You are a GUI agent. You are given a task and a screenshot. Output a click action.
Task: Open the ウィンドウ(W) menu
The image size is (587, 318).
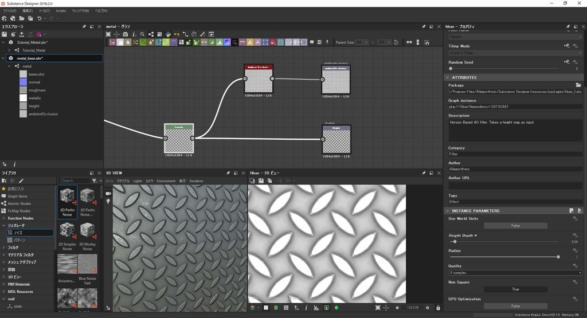tap(80, 11)
